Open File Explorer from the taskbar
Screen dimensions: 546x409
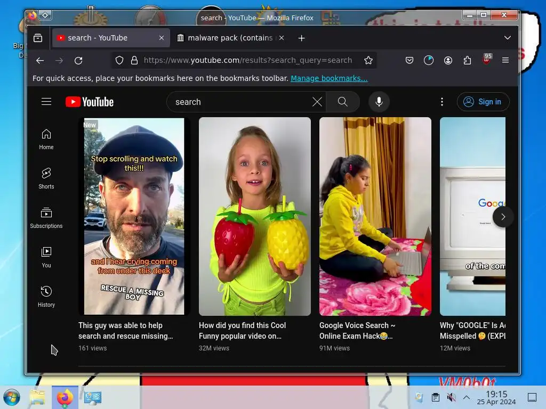click(38, 397)
